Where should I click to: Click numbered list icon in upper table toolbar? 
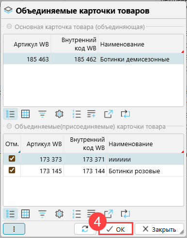pos(77,114)
